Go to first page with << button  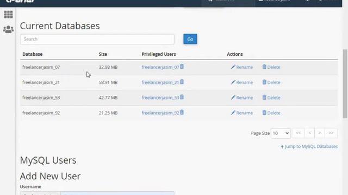point(299,133)
